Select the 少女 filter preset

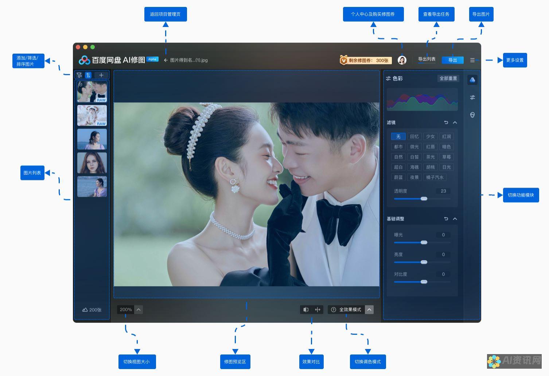[431, 137]
